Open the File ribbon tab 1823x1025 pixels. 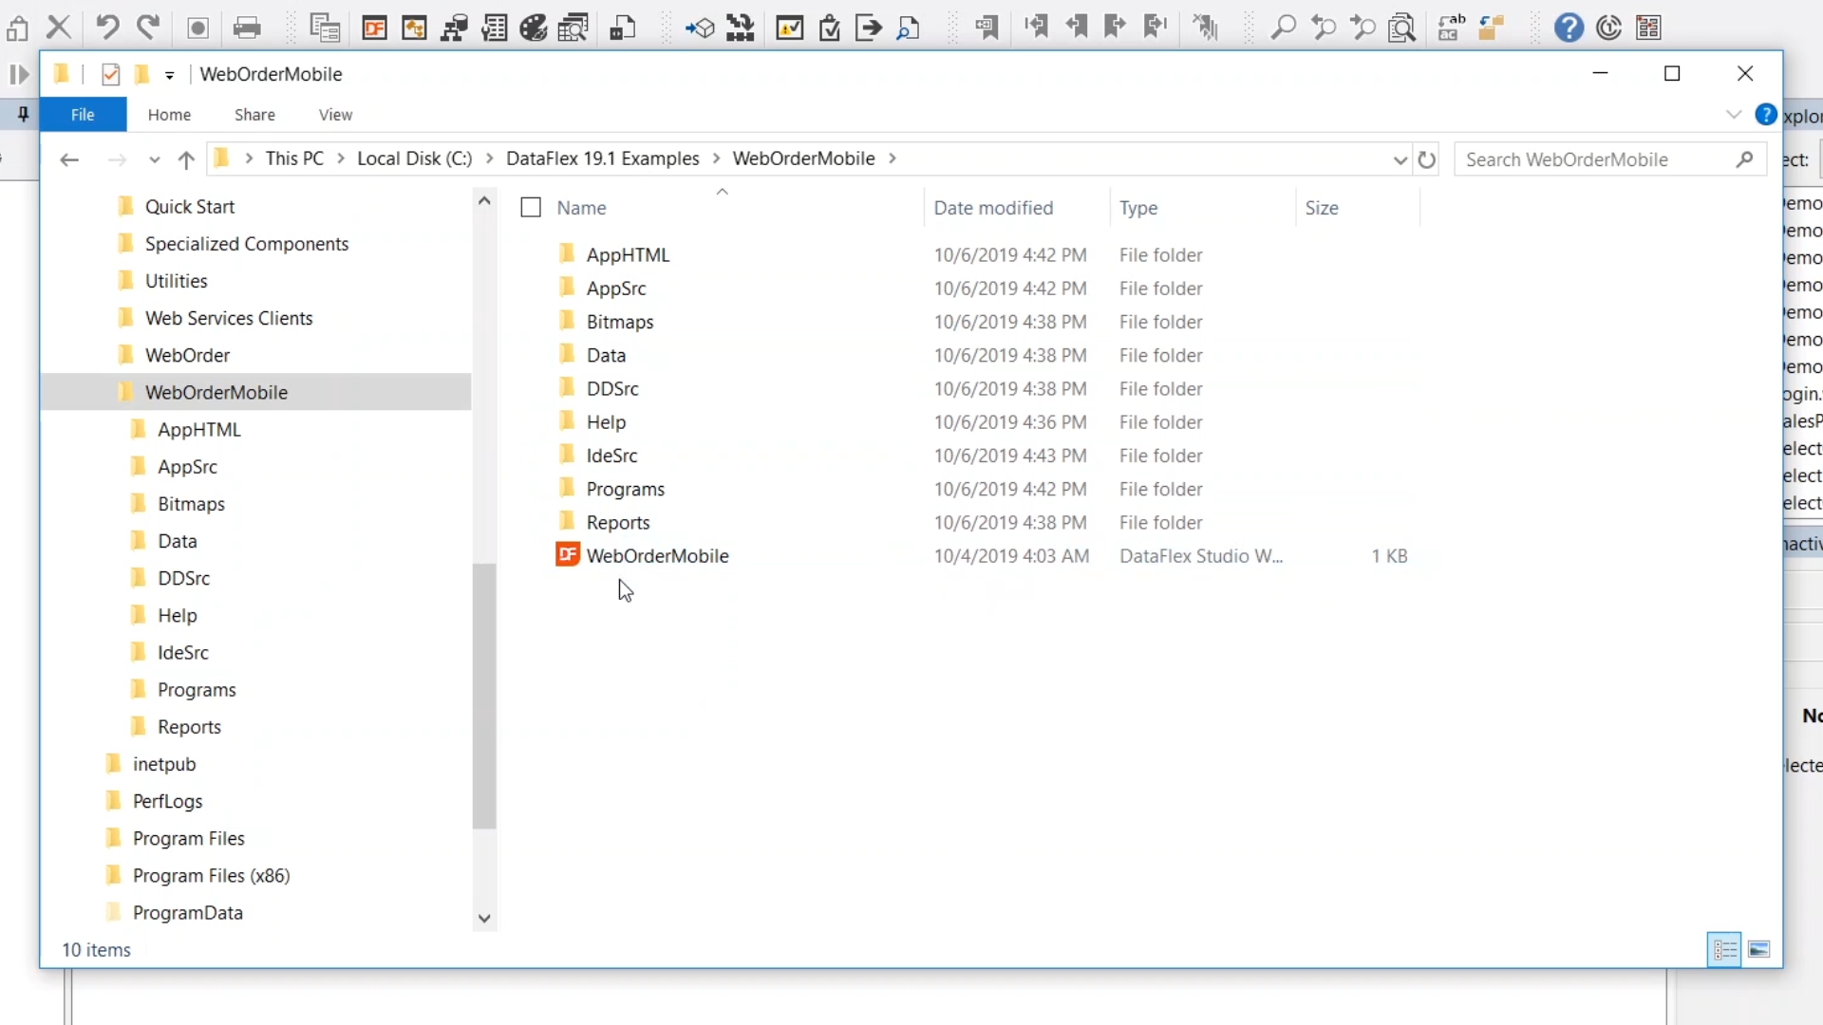(x=83, y=115)
